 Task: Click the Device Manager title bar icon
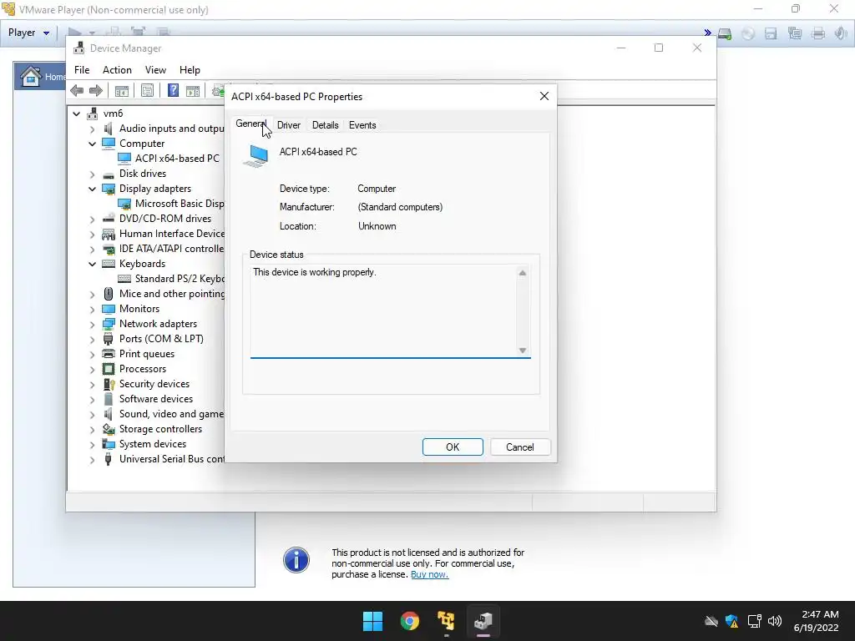tap(79, 48)
